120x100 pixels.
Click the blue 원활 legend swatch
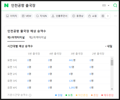coord(56,95)
